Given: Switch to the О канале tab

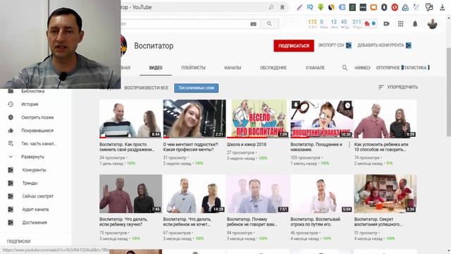Looking at the screenshot, I should (x=315, y=68).
